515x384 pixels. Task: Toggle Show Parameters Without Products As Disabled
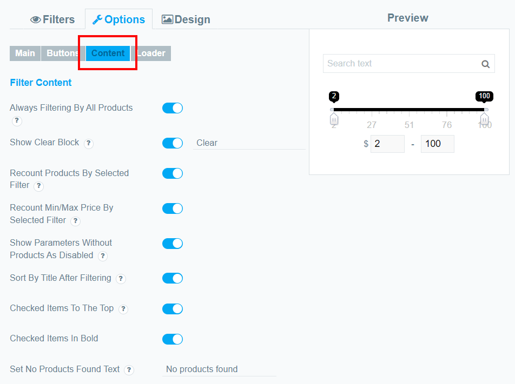[173, 244]
